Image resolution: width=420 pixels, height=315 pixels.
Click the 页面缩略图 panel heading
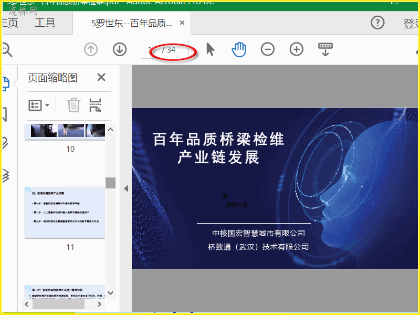(53, 78)
